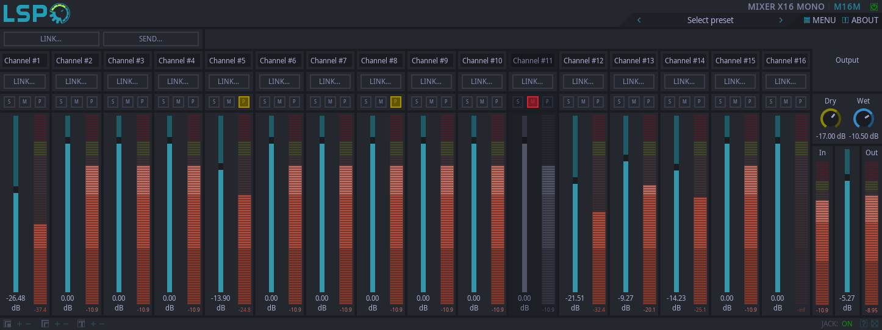Click the Channel #12 fader handle
Screen dimensions: 882x330
point(575,180)
